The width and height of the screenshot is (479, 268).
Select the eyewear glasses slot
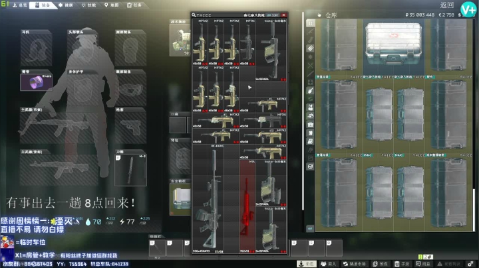130,88
